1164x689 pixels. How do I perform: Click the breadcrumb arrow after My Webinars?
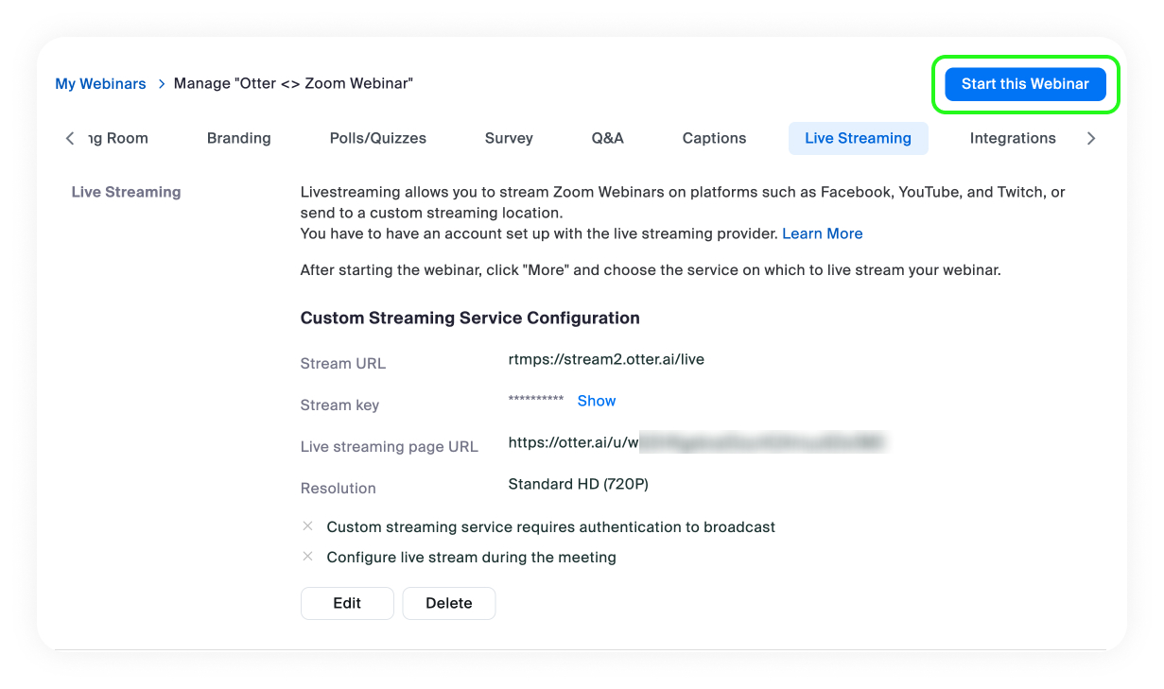click(x=162, y=84)
